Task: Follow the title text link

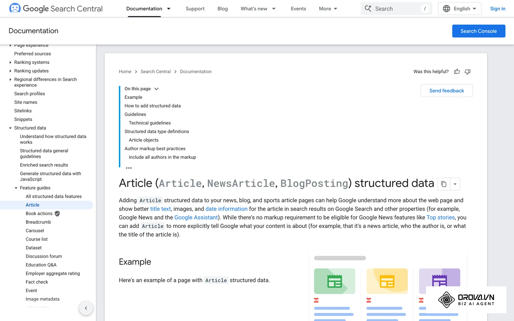Action: [160, 209]
